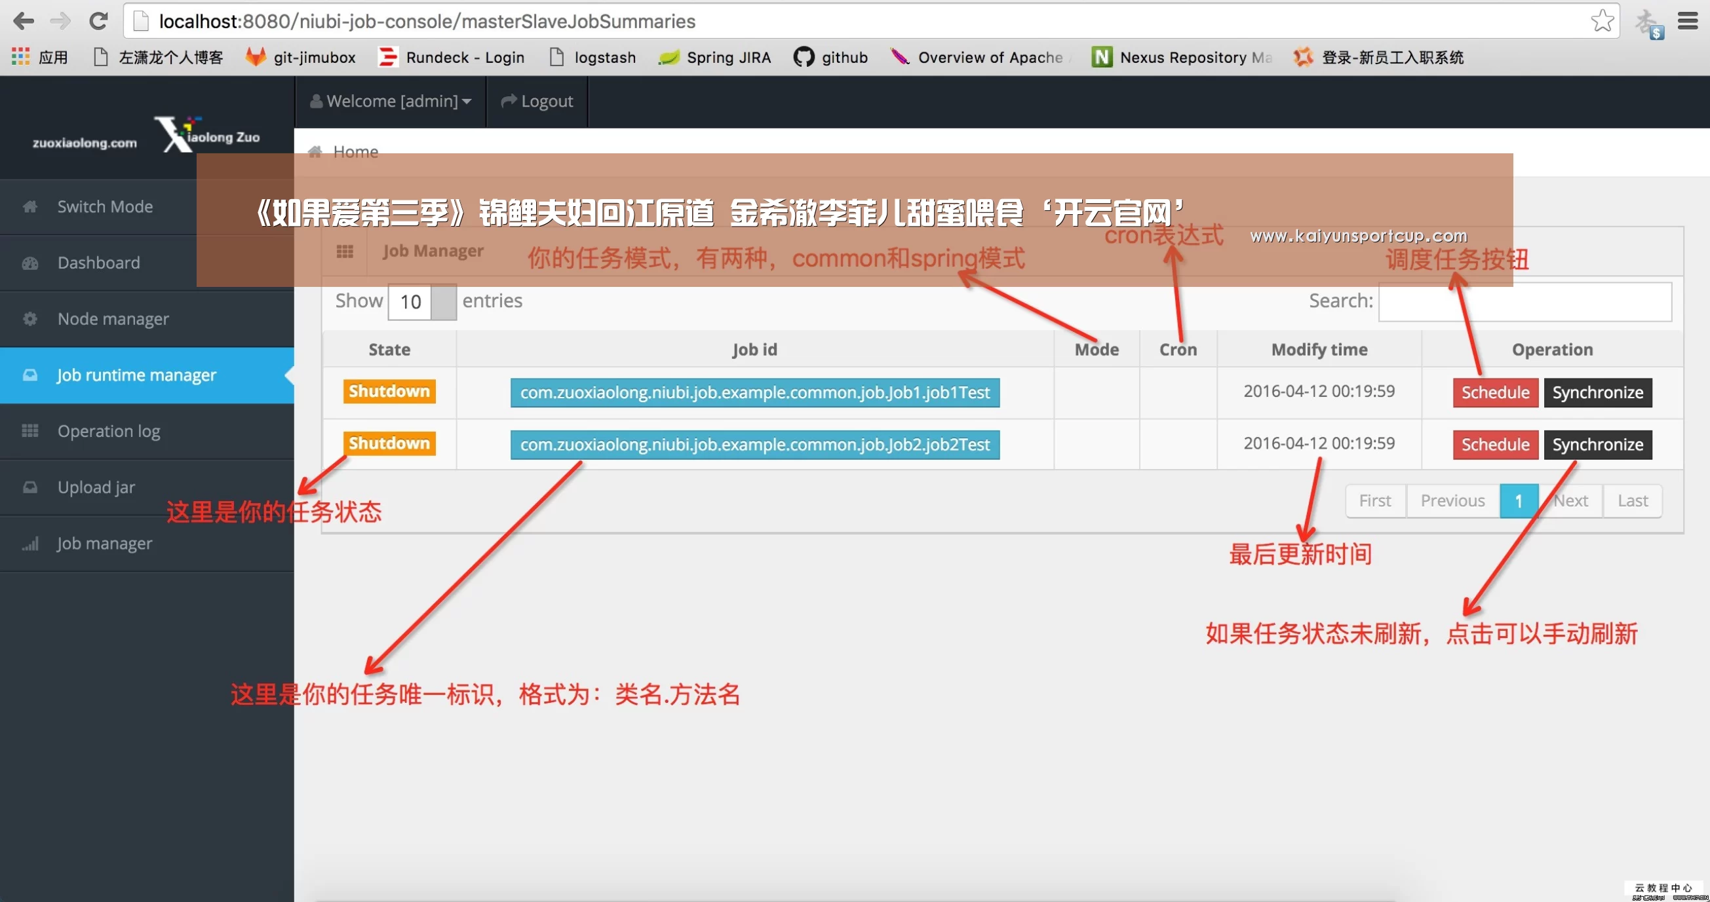
Task: Open Node manager in the sidebar
Action: (147, 319)
